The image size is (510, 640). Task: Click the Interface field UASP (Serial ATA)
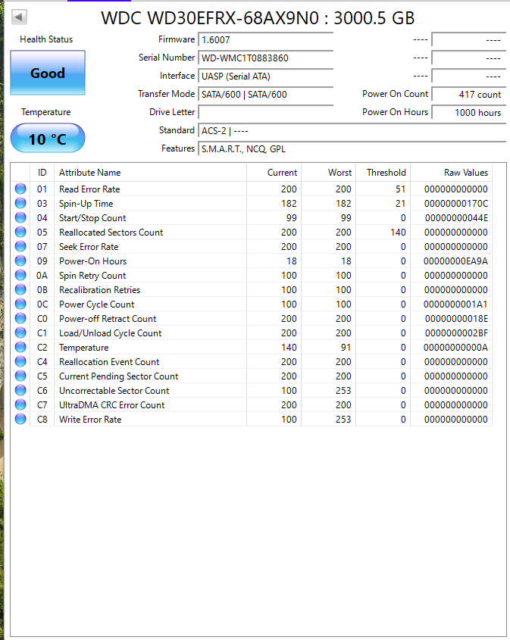point(266,76)
